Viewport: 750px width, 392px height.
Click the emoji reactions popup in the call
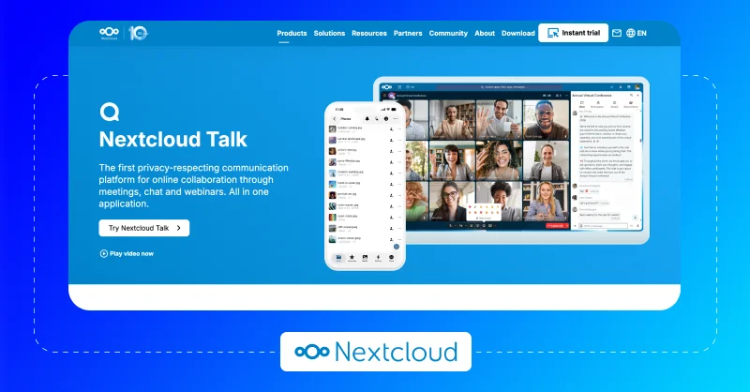[x=484, y=211]
